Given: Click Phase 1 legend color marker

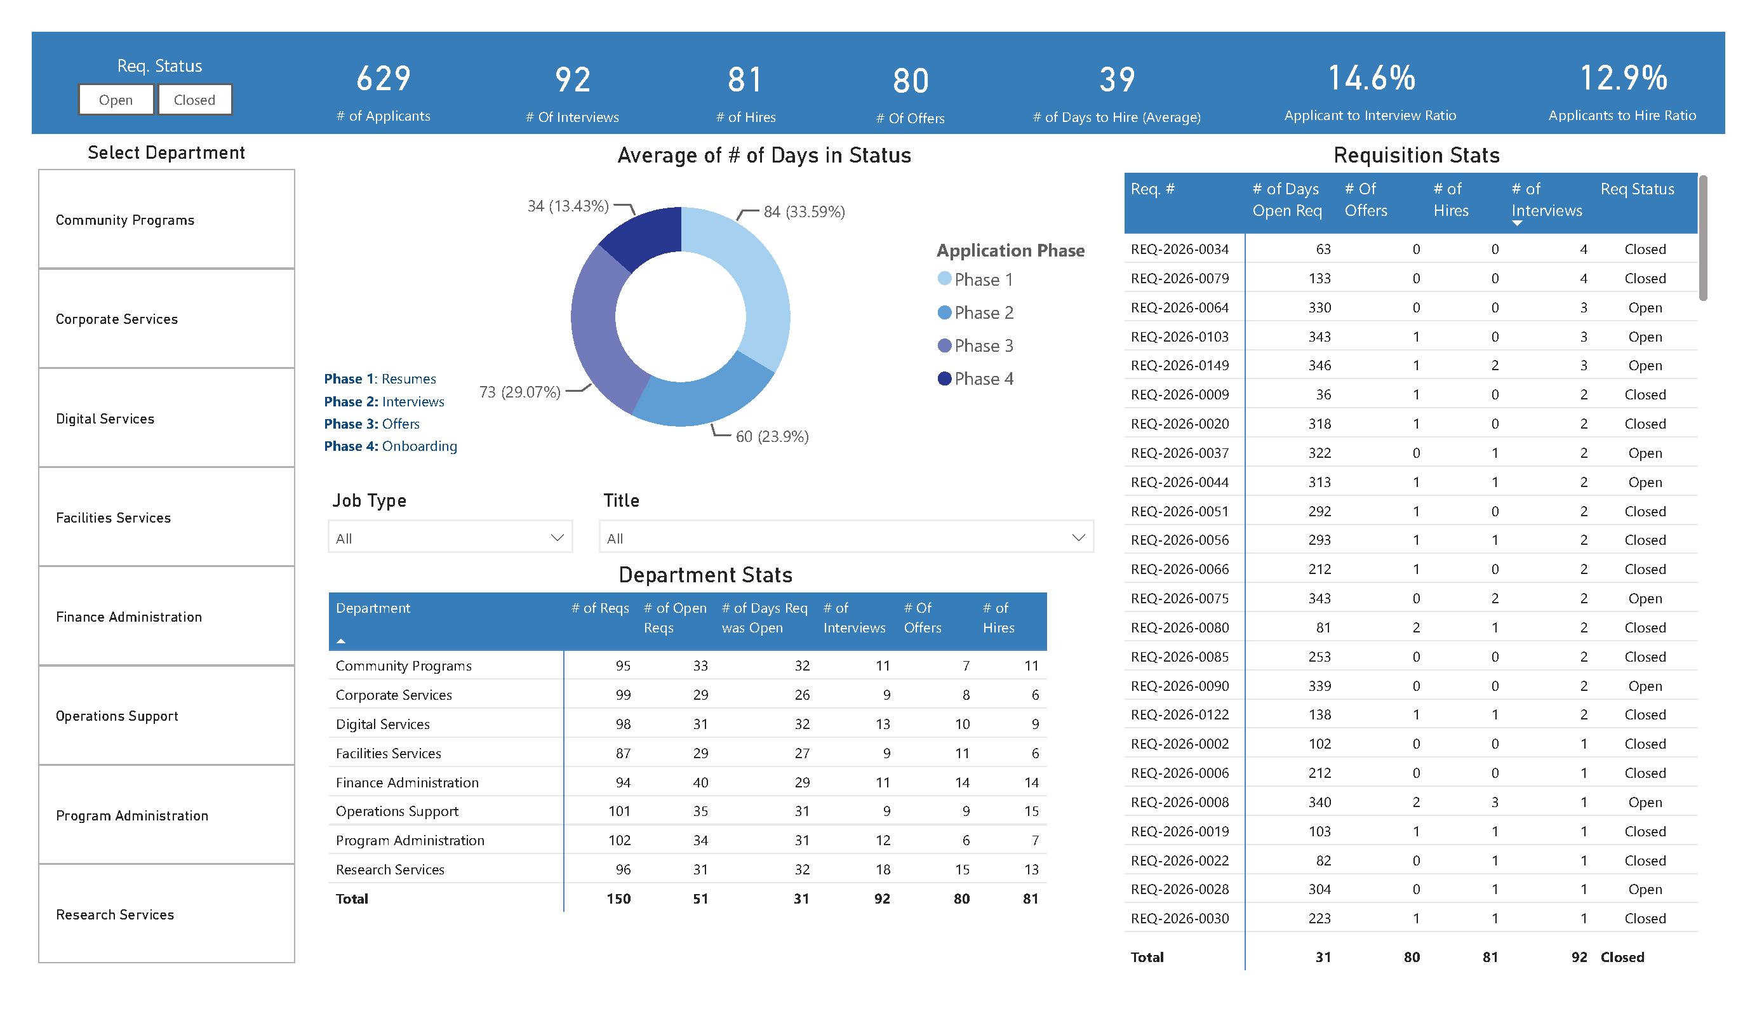Looking at the screenshot, I should pyautogui.click(x=945, y=279).
